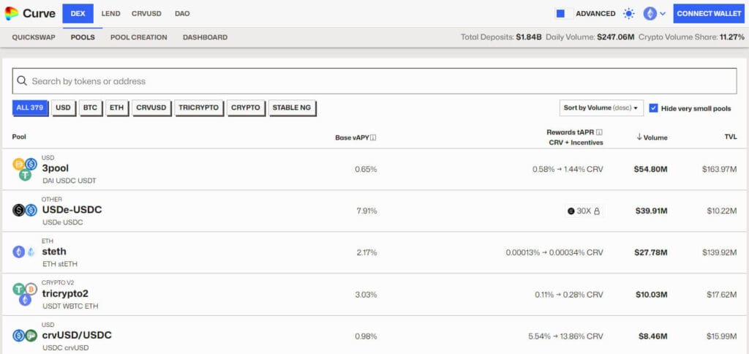
Task: Click the steth pool token icons
Action: (25, 252)
